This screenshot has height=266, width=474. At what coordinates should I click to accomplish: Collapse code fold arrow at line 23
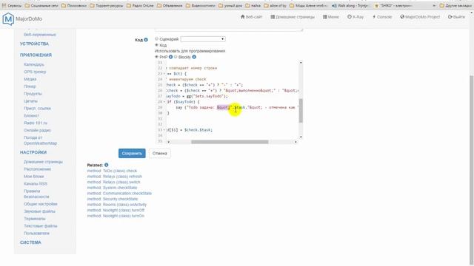(164, 74)
